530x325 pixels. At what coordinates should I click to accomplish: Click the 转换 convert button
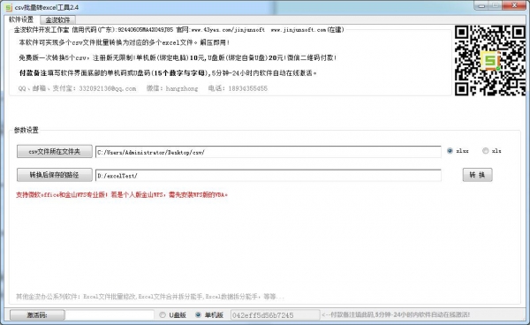pyautogui.click(x=477, y=175)
